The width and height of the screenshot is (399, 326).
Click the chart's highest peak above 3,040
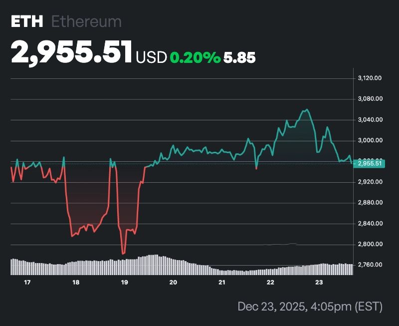[307, 109]
